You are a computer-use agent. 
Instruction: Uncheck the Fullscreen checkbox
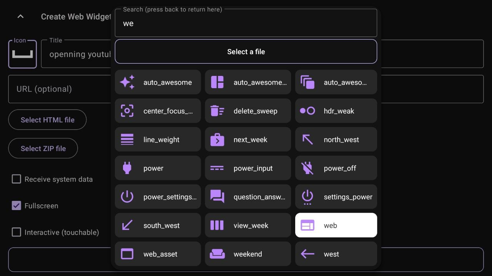17,206
